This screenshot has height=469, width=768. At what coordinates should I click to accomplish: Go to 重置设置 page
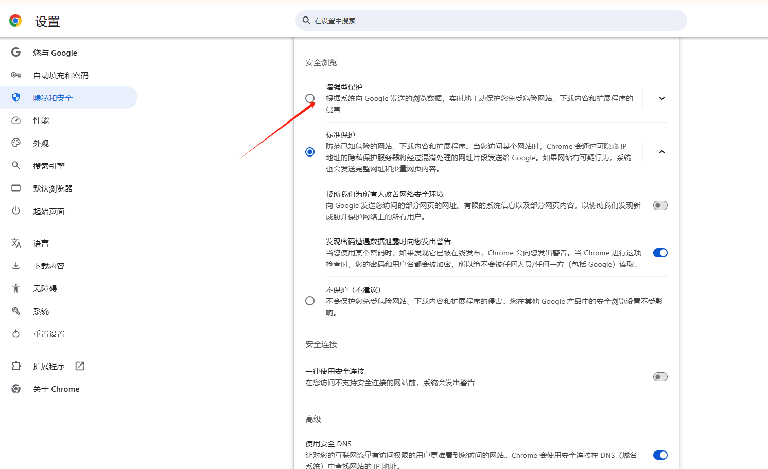click(x=69, y=334)
